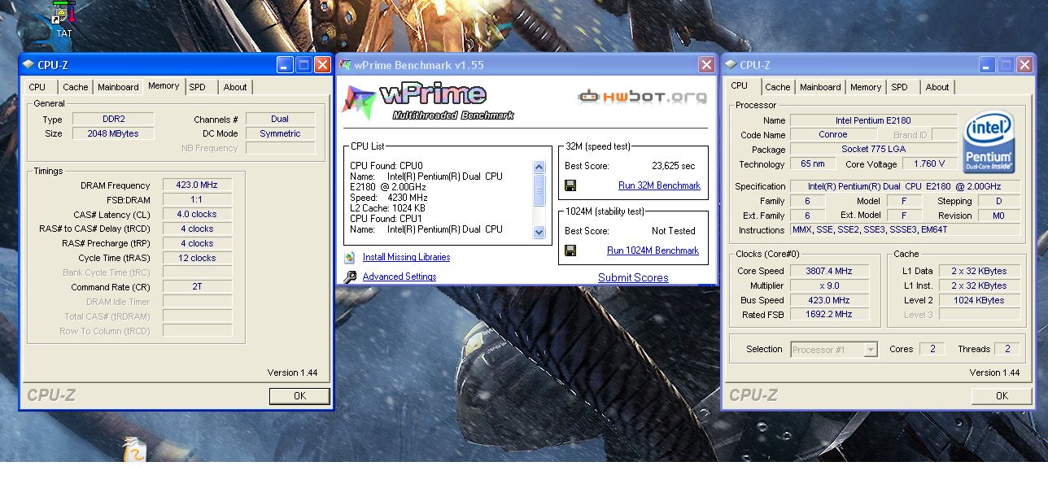Open the Mainboard tab in left CPU-Z window
This screenshot has width=1048, height=488.
point(118,87)
